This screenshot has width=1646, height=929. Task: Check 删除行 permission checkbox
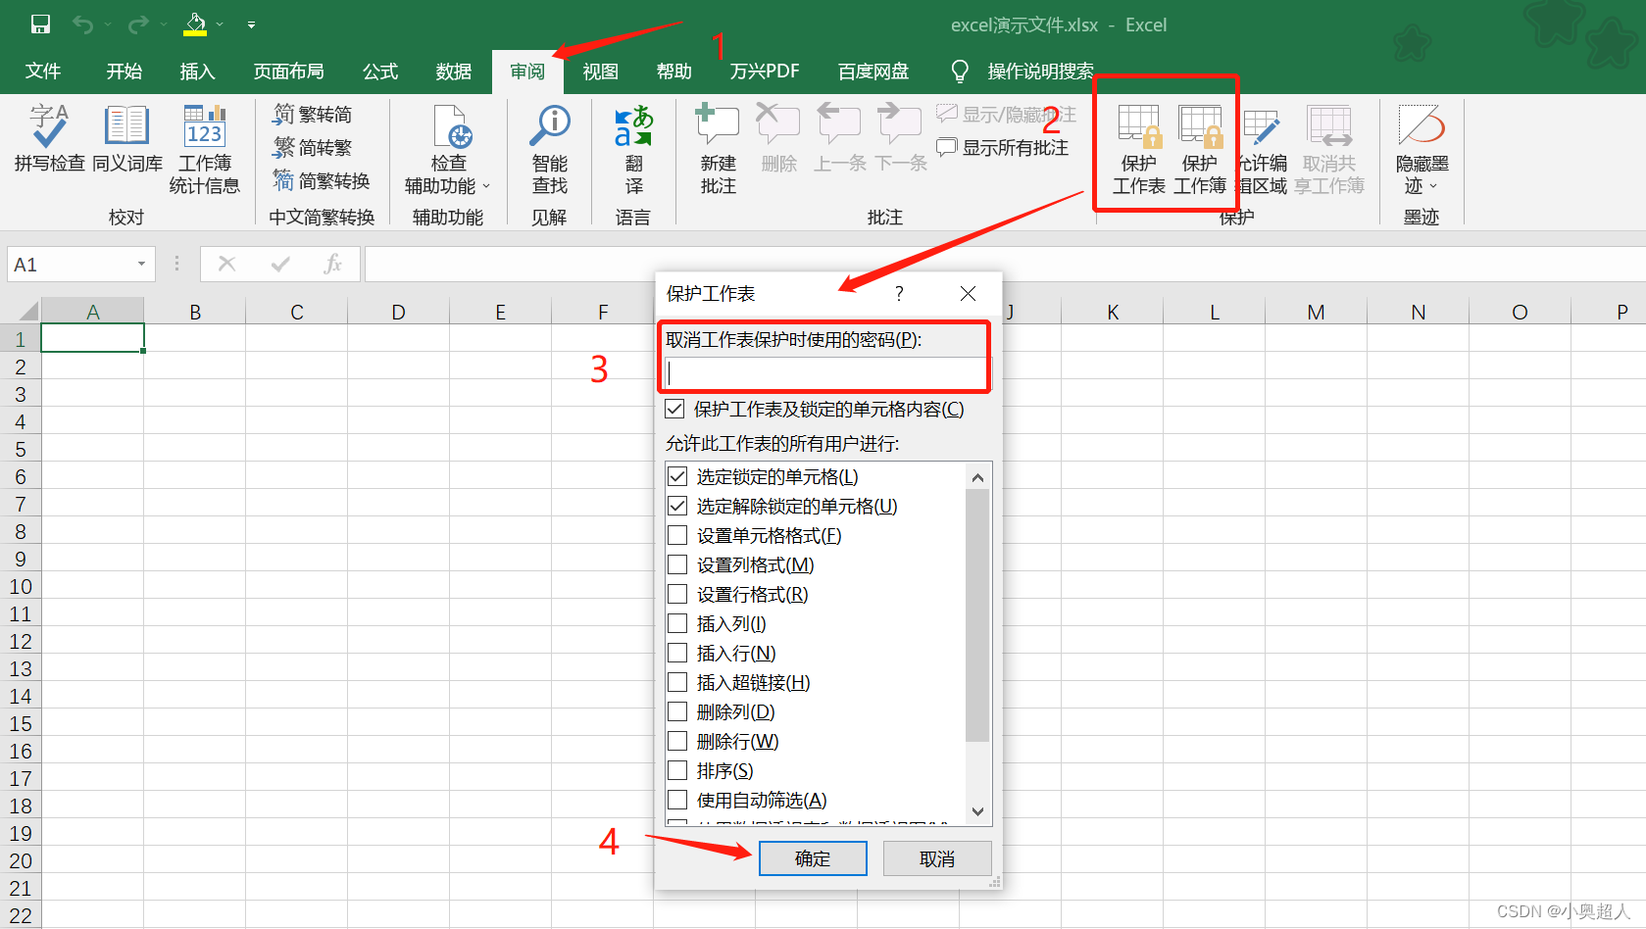click(677, 742)
